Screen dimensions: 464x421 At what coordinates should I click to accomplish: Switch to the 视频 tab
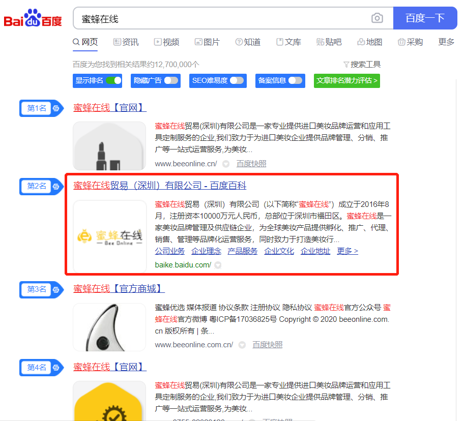click(x=166, y=42)
